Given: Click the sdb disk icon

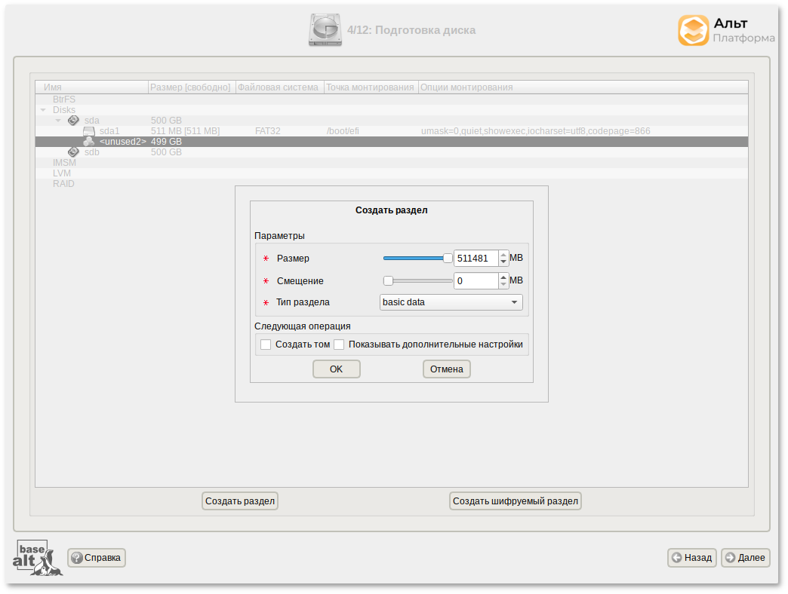Looking at the screenshot, I should [x=73, y=152].
